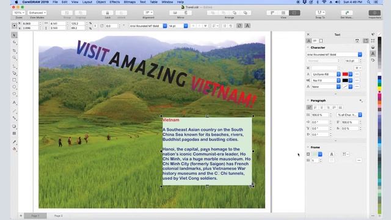Set paragraph alignment to full justify
This screenshot has width=391, height=220.
[x=334, y=108]
